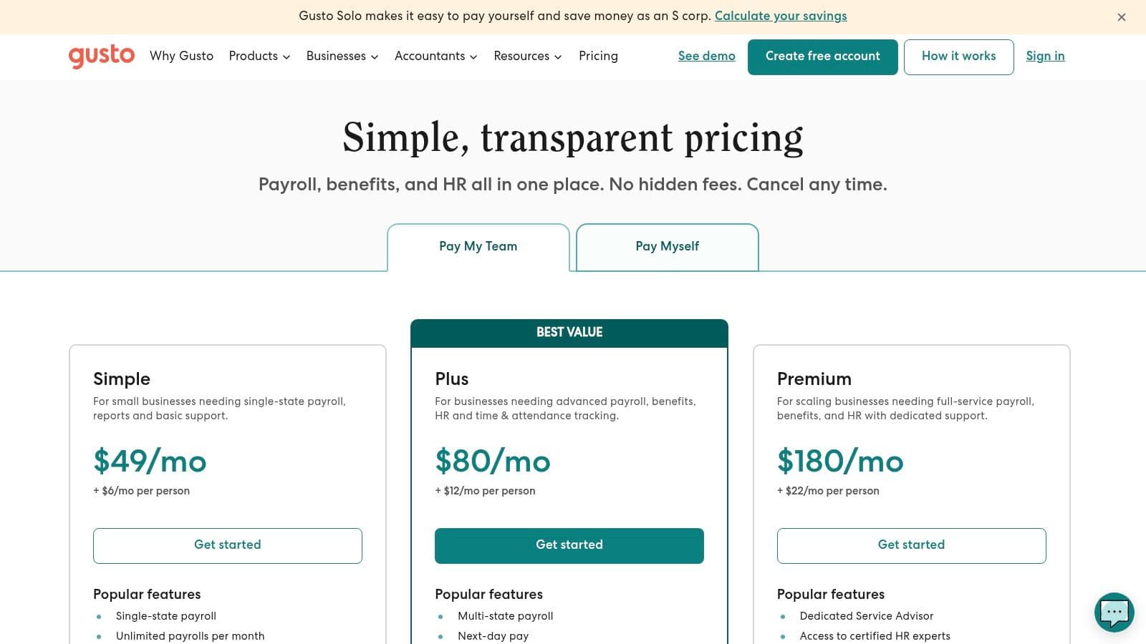The image size is (1146, 644).
Task: Click the Gusto logo
Action: tap(101, 56)
